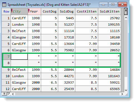
Task: Click Year value 2000 in row 11
Action: click(x=34, y=82)
